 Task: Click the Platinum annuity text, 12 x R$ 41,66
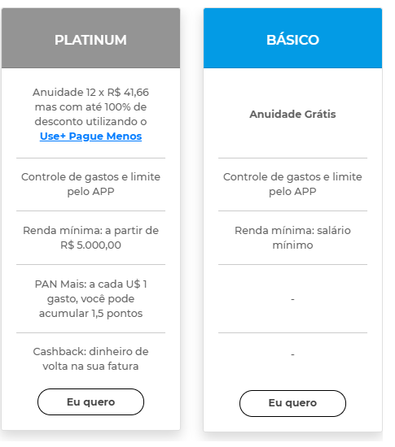90,92
